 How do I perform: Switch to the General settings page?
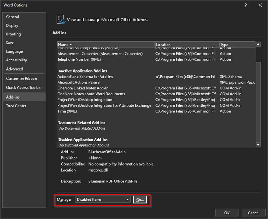click(12, 17)
